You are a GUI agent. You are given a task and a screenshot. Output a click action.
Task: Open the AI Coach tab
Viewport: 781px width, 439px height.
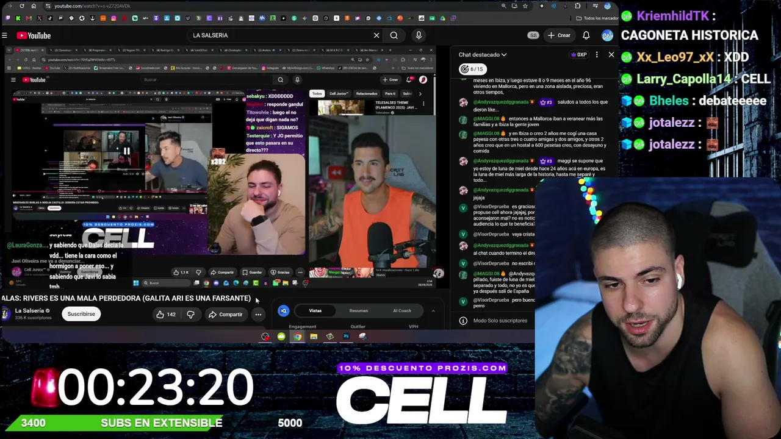coord(402,311)
